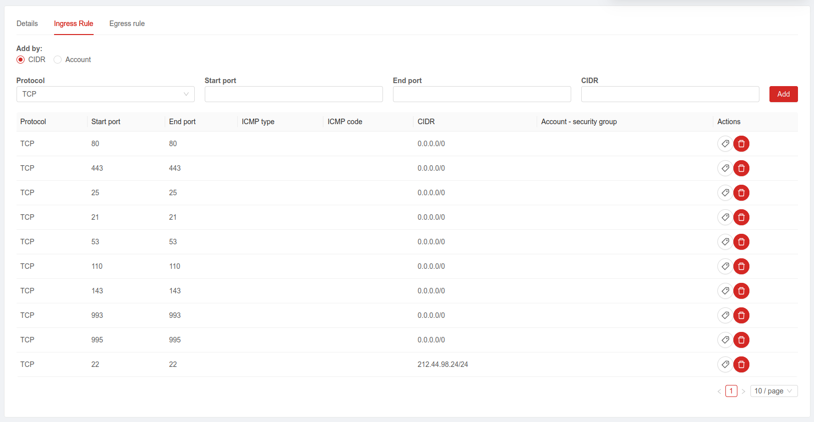Delete the TCP port 25 rule
814x422 pixels.
pyautogui.click(x=741, y=193)
